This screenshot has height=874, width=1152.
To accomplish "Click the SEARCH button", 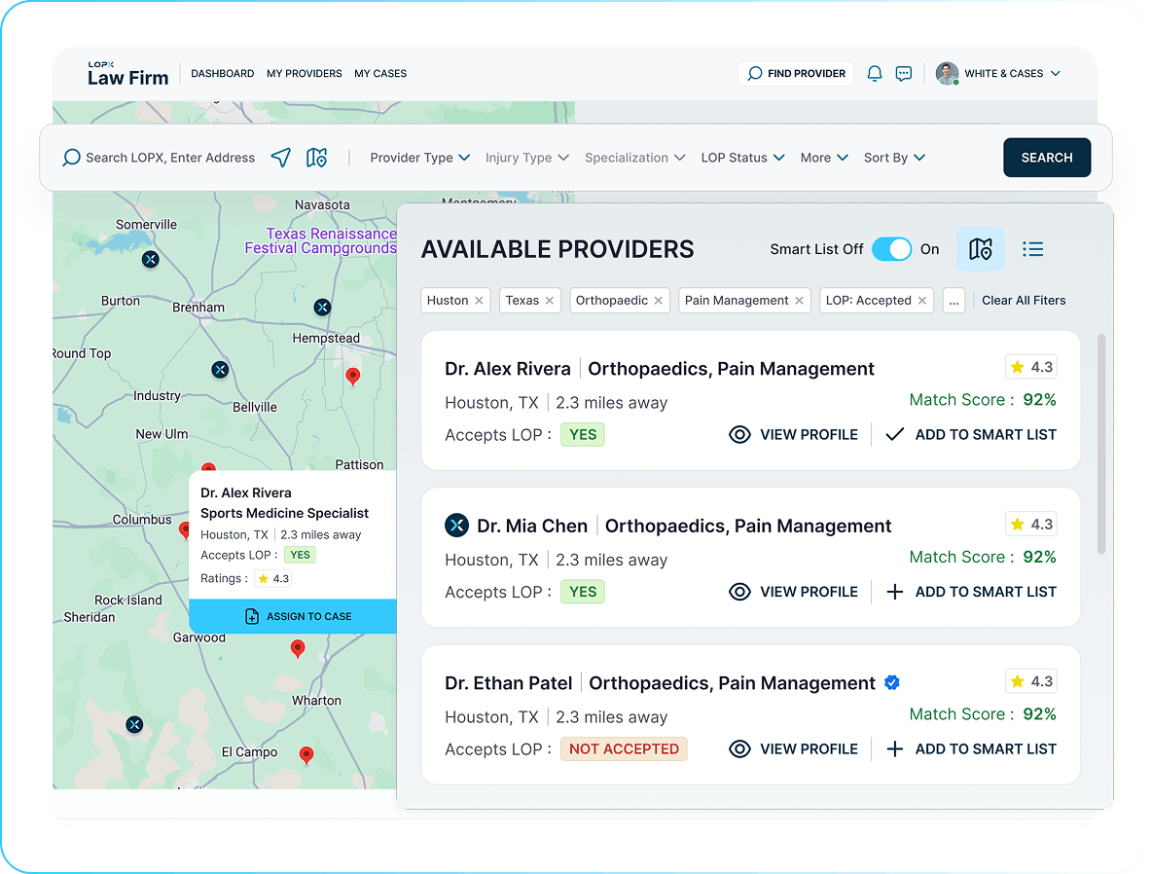I will point(1047,158).
